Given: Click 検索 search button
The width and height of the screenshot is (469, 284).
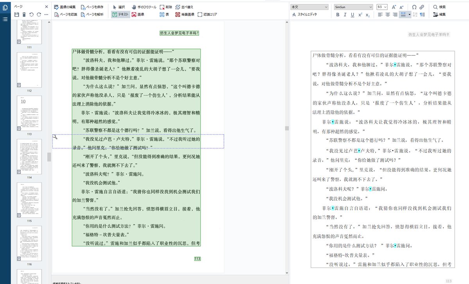Looking at the screenshot, I should (439, 7).
